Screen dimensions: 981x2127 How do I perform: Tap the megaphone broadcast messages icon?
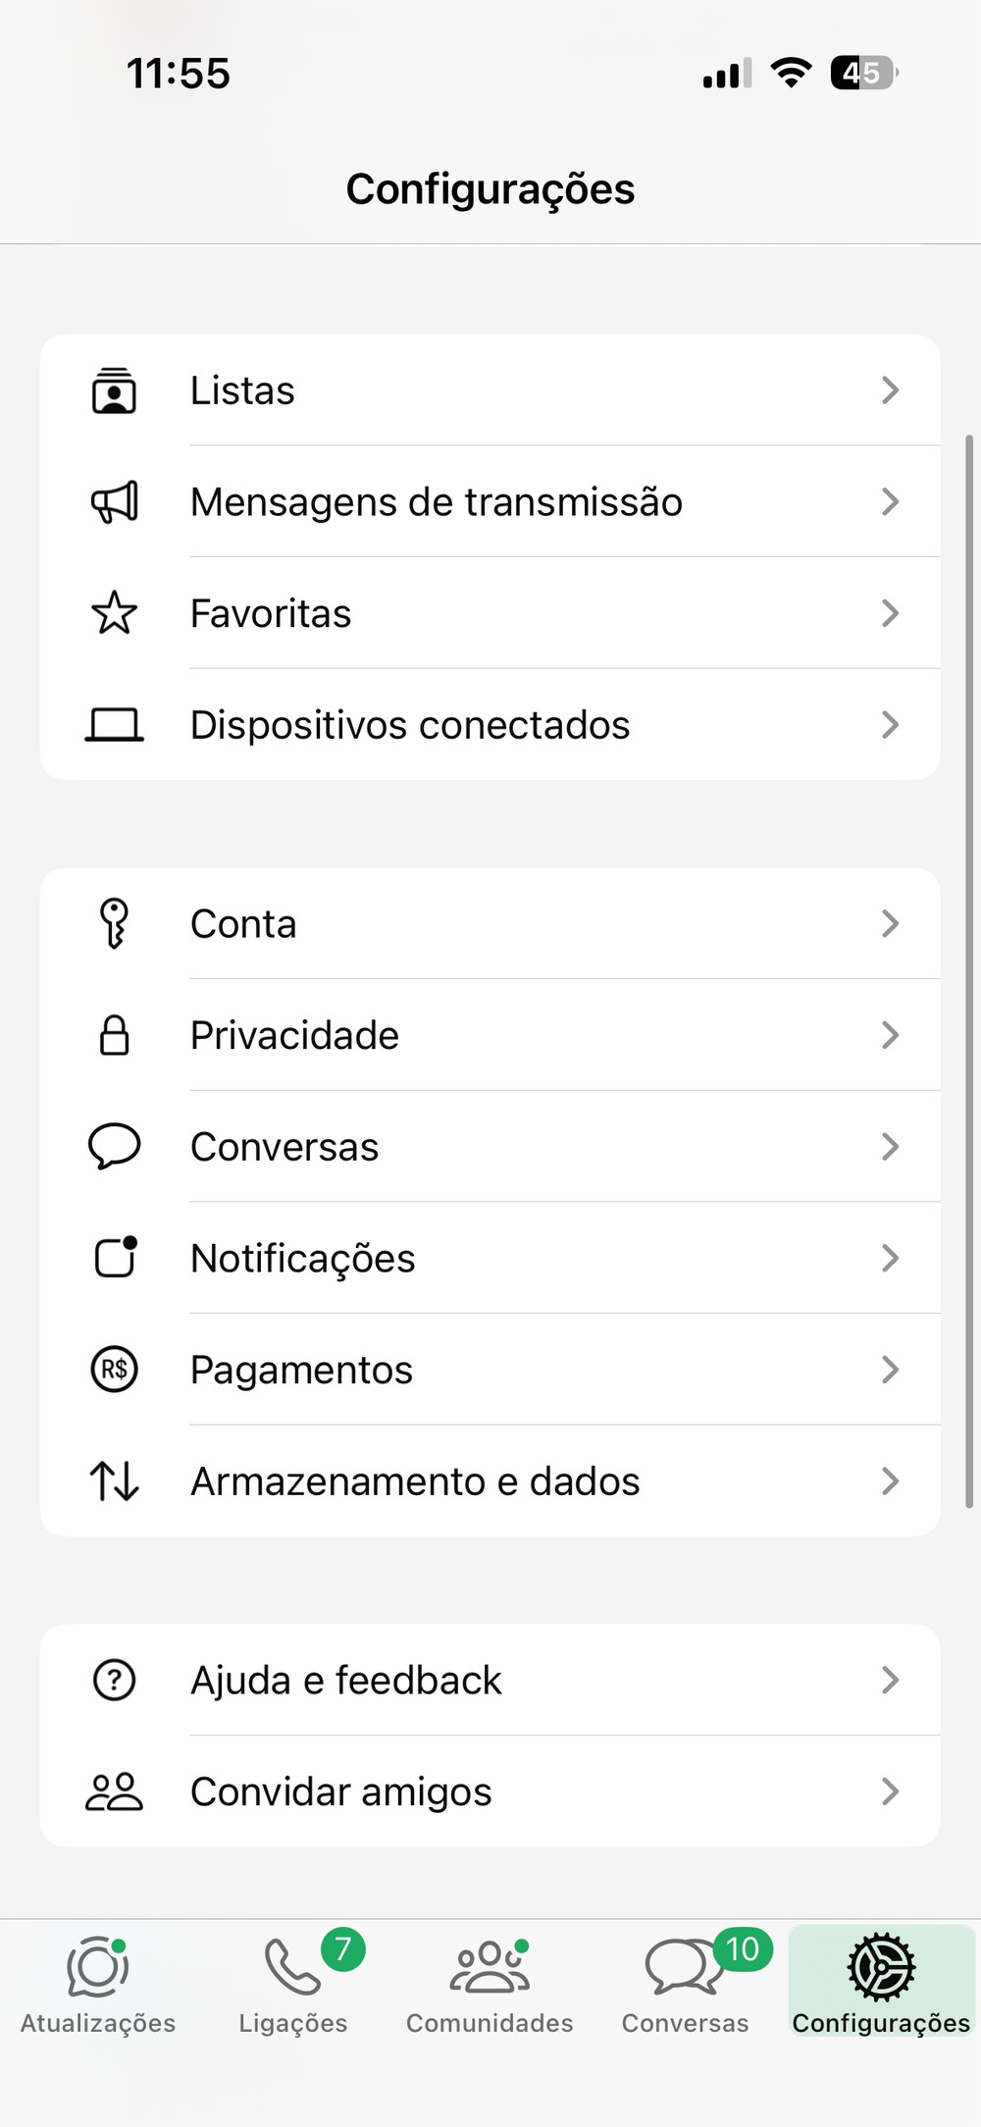click(x=115, y=502)
